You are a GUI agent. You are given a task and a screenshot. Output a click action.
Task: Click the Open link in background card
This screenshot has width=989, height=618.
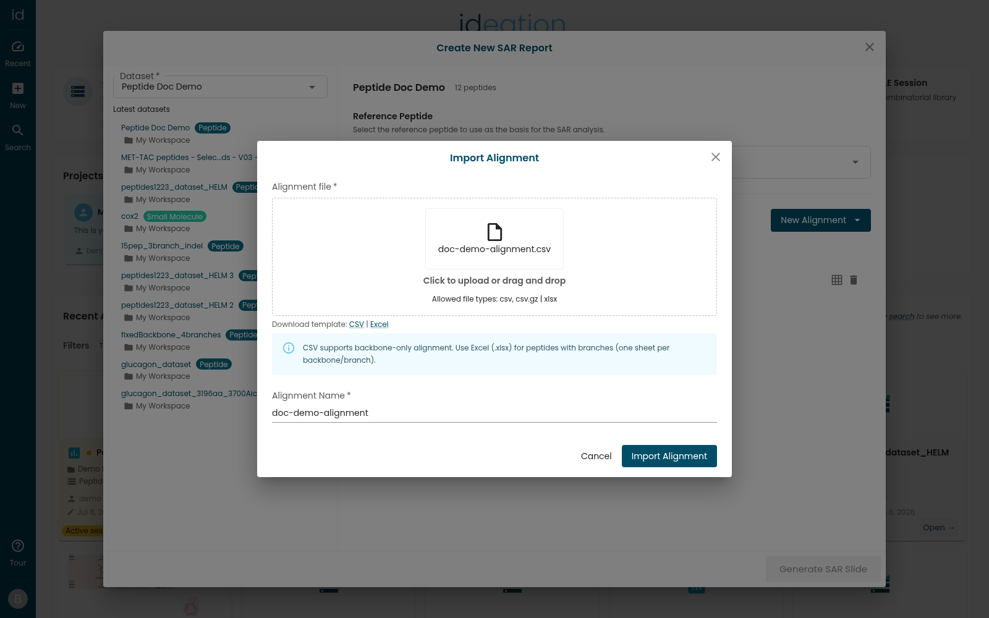(938, 528)
